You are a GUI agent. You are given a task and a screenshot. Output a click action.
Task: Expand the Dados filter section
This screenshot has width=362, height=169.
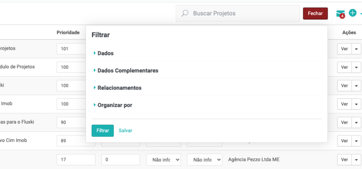tap(105, 53)
